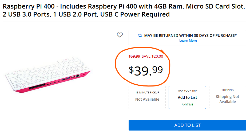
Task: Select the Shipping fulfillment option
Action: (x=227, y=97)
